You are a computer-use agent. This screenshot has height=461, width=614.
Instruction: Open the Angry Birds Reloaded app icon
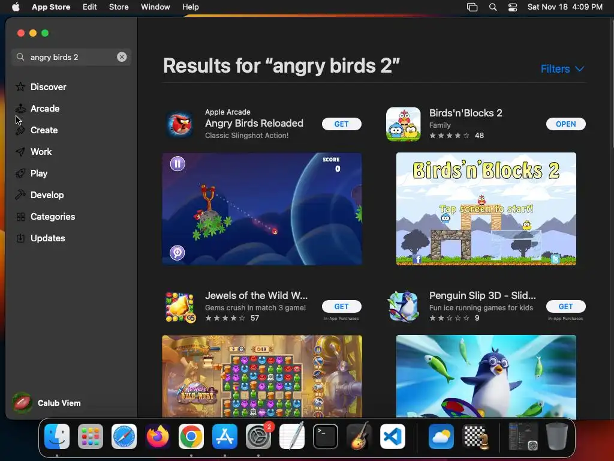[x=180, y=124]
